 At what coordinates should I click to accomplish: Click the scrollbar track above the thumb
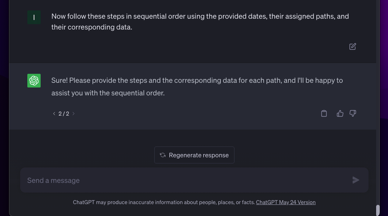tap(378, 108)
